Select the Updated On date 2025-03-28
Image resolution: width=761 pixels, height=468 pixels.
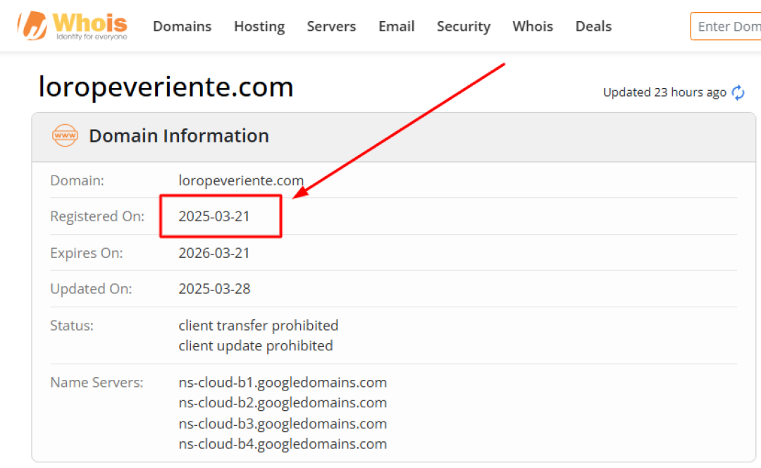point(214,289)
